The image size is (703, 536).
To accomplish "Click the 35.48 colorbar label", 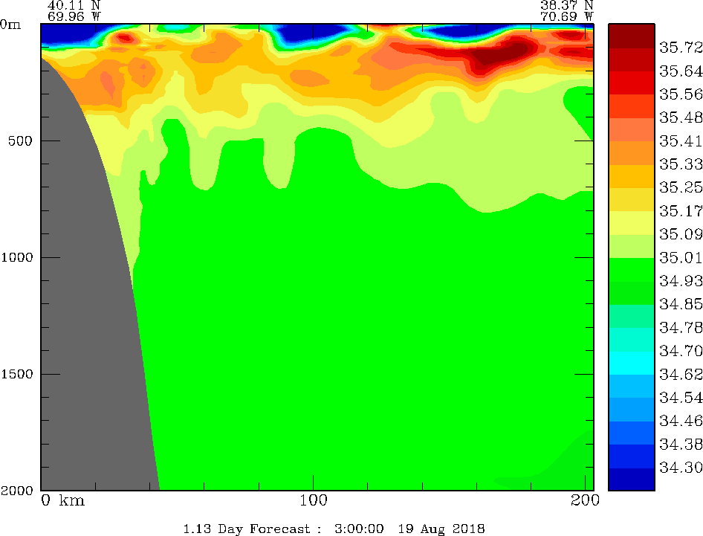I will 681,117.
